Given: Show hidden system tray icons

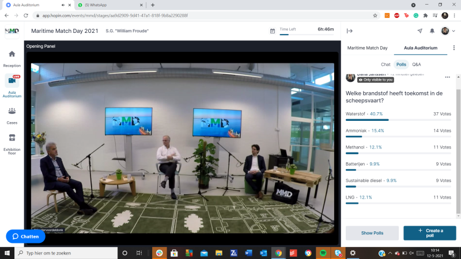Looking at the screenshot, I should pos(390,253).
